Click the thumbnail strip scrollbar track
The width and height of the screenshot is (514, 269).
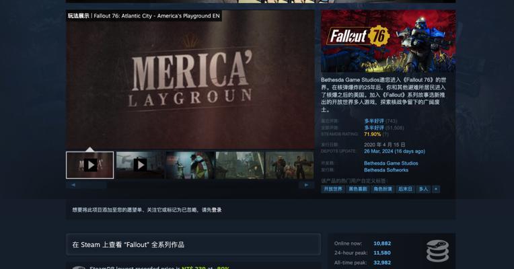tap(190, 185)
